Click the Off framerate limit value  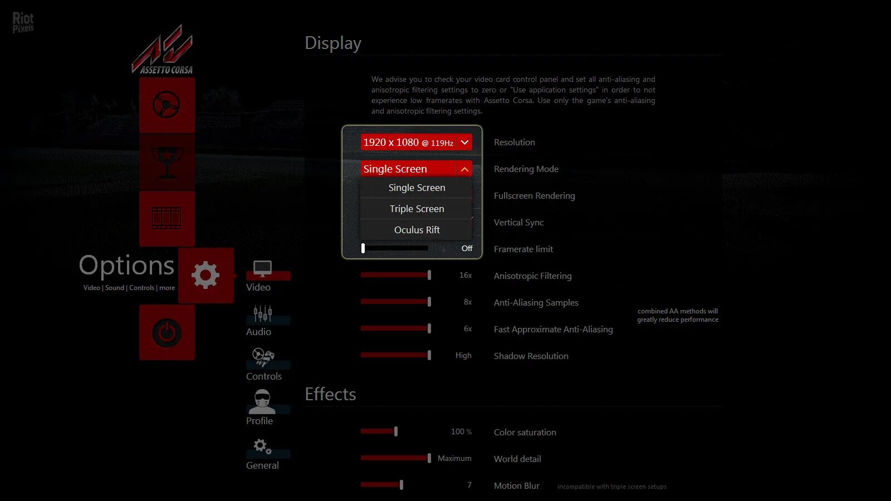pyautogui.click(x=467, y=248)
